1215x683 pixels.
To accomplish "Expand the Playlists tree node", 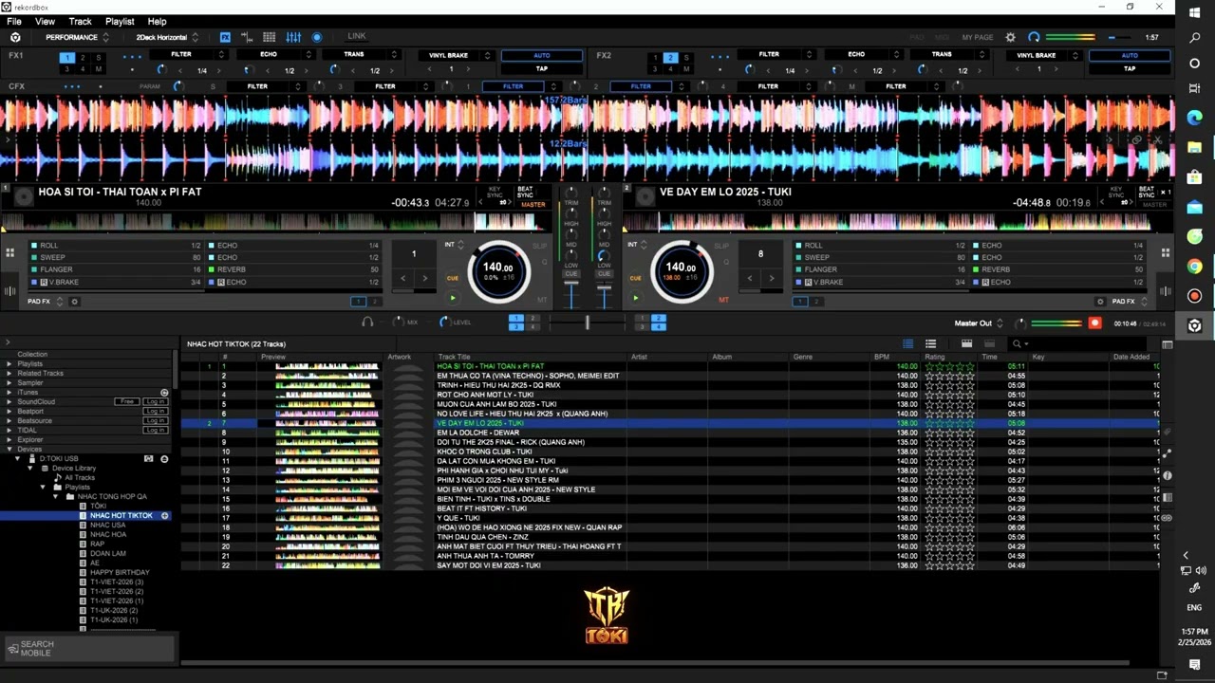I will click(9, 363).
